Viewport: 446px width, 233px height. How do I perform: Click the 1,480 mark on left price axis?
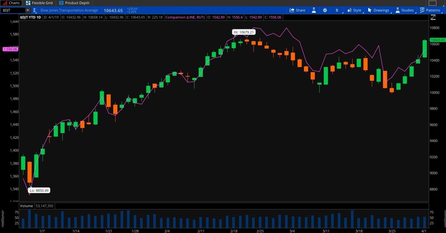(x=14, y=99)
